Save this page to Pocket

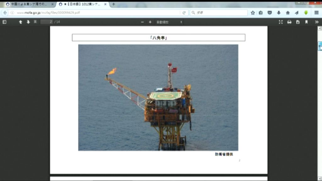[x=270, y=13]
